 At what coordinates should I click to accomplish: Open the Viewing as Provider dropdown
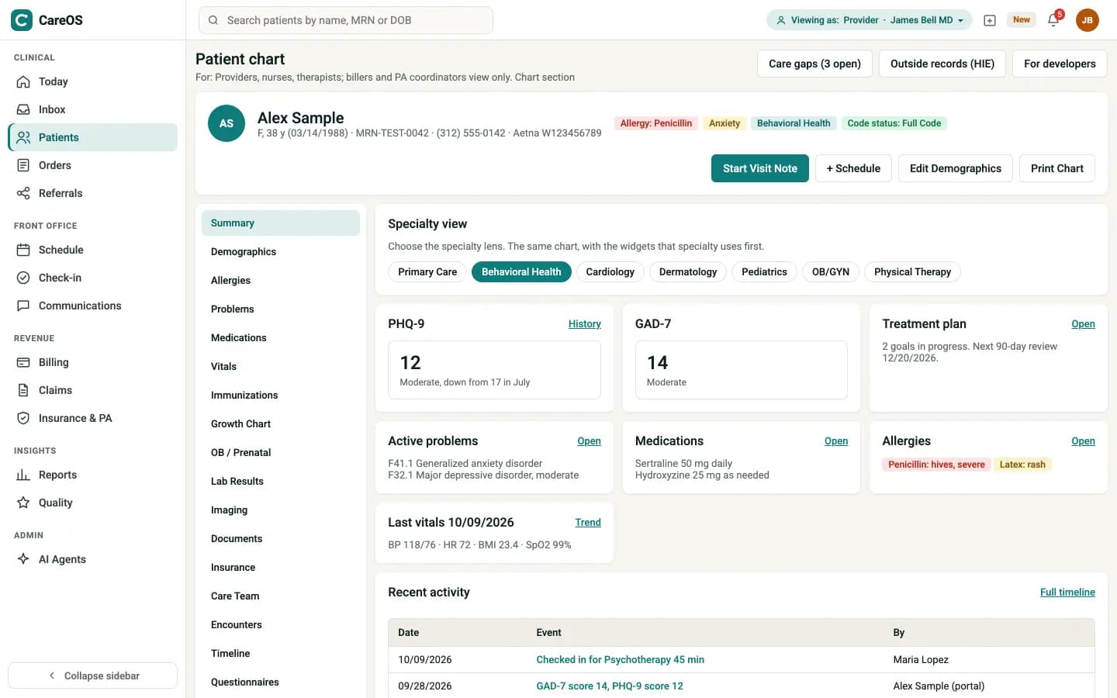(870, 20)
